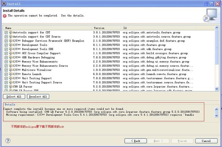Viewport: 222px width, 147px height.
Task: Select id org.eclipse.cdt.debug.gdbjtag.feature.group
Action: [154, 58]
